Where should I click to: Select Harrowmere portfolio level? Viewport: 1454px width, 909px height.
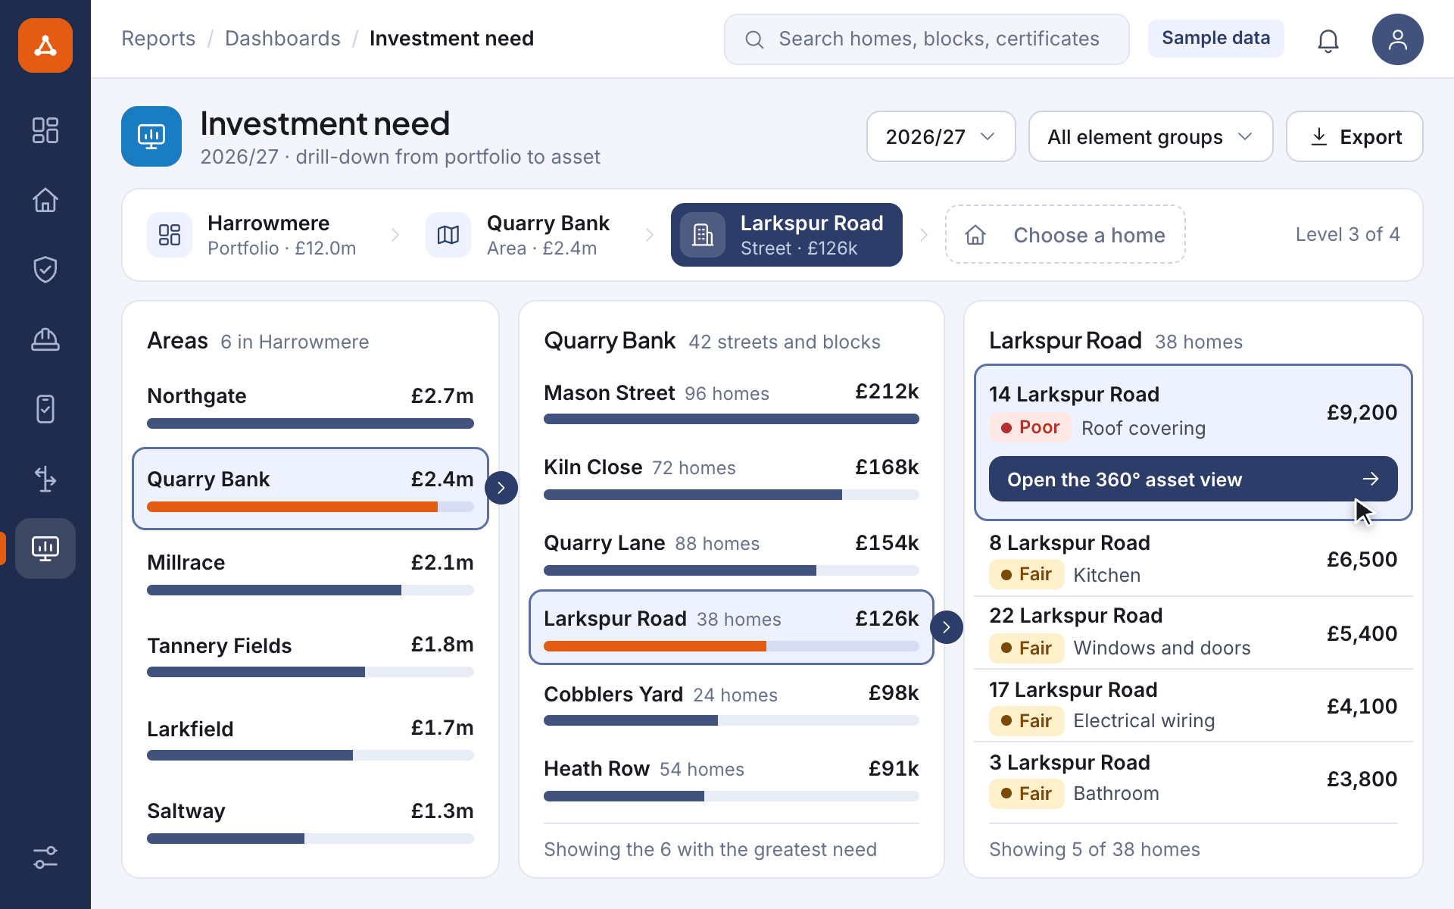(x=253, y=235)
